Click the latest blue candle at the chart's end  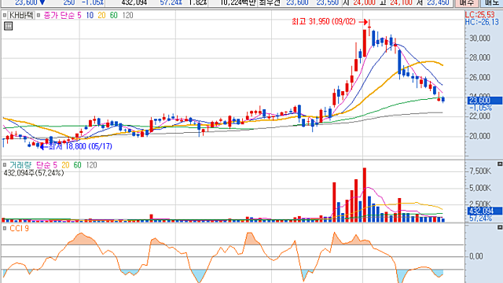click(x=443, y=99)
